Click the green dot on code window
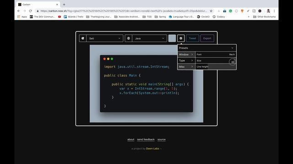The height and width of the screenshot is (164, 293). pos(112,59)
